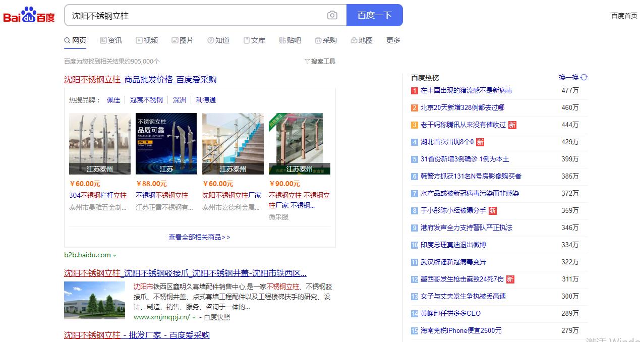This screenshot has height=342, width=640.
Task: Click 查看全部相关商品 link
Action: 199,237
